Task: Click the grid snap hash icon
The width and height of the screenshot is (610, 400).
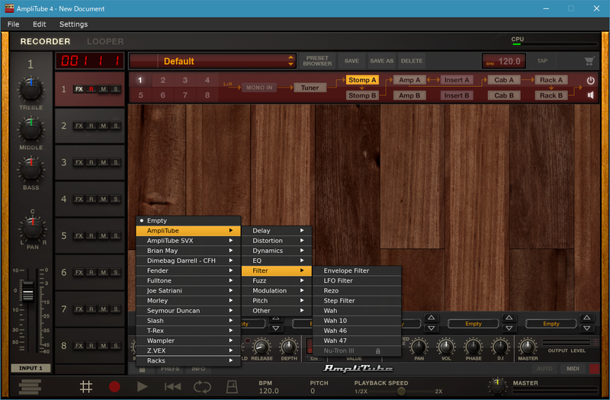Action: (86, 387)
